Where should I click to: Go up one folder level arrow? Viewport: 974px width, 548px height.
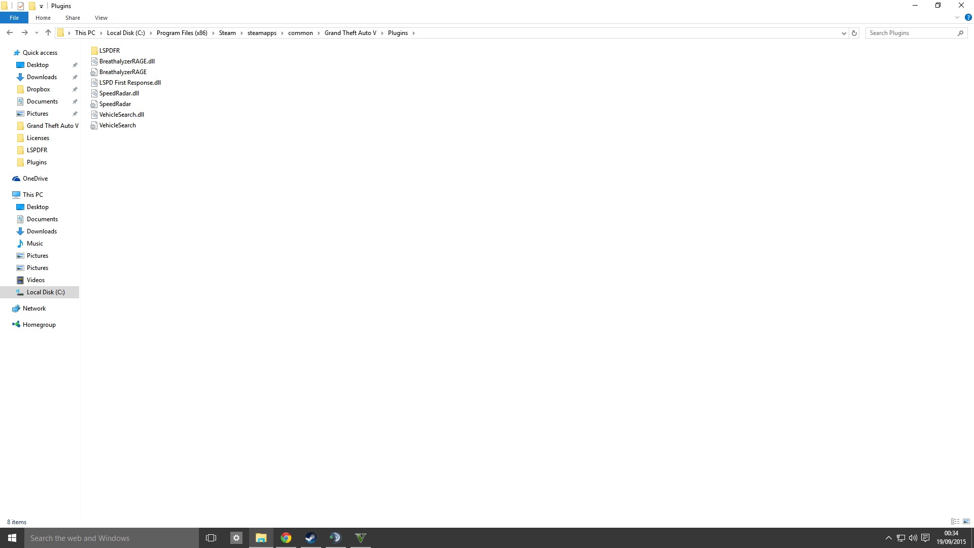tap(48, 33)
